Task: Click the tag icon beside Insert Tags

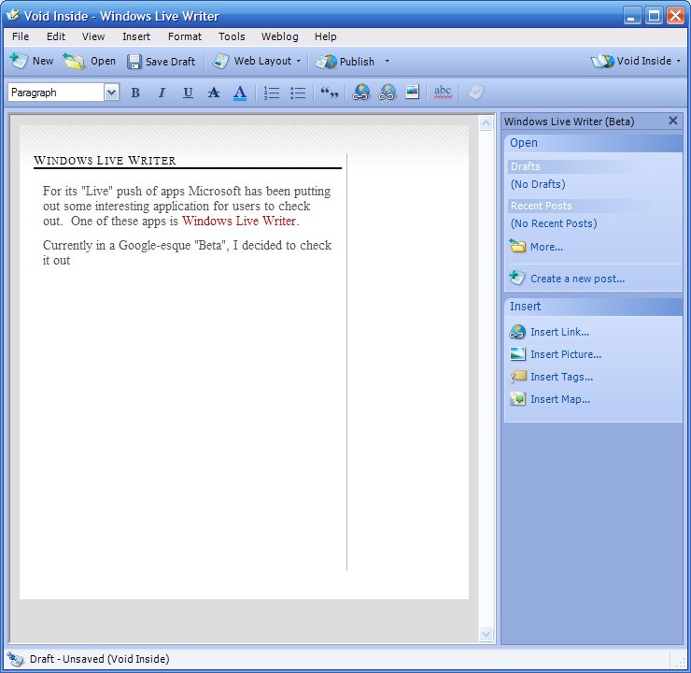Action: pos(518,377)
